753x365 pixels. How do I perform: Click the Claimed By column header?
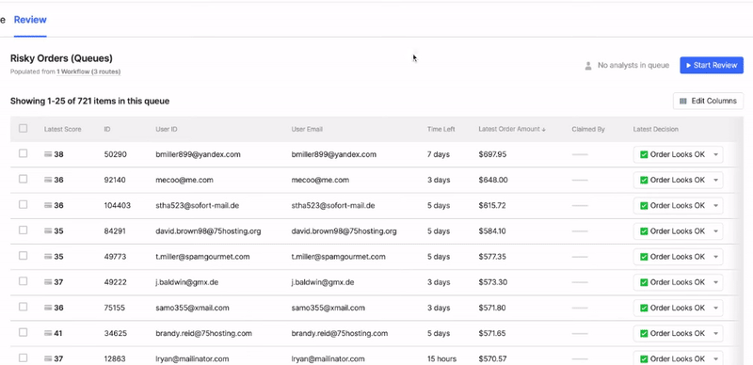pyautogui.click(x=588, y=129)
